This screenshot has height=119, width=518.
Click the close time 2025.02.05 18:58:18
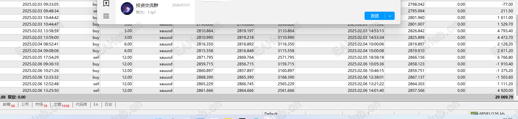(366, 57)
